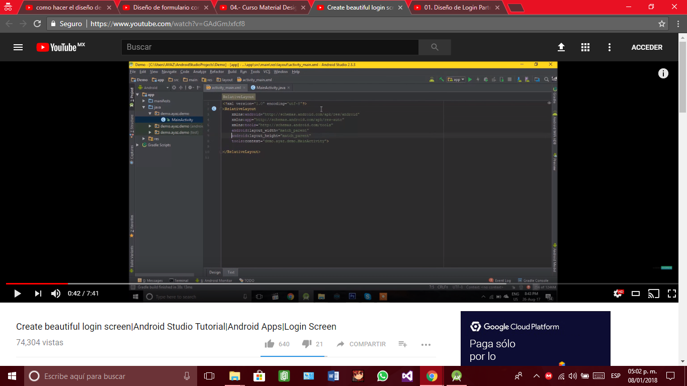
Task: Open Android Studio from the taskbar
Action: (457, 376)
